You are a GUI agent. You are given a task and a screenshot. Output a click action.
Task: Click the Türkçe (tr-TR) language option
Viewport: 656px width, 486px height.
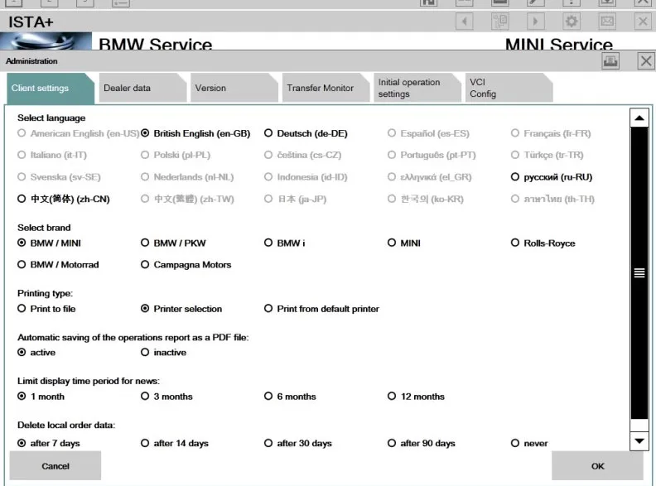[x=547, y=155]
